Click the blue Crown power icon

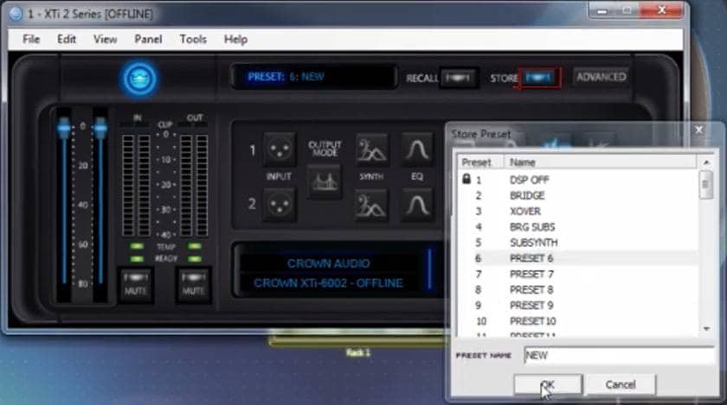(x=139, y=79)
